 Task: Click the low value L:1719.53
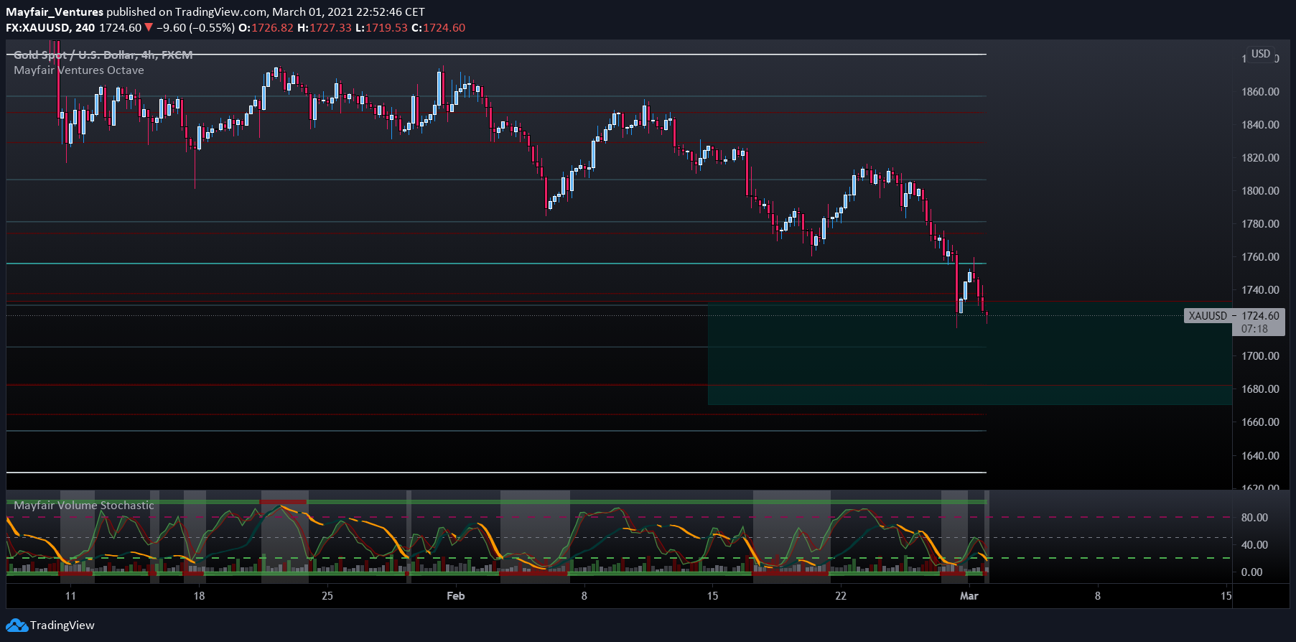click(381, 28)
